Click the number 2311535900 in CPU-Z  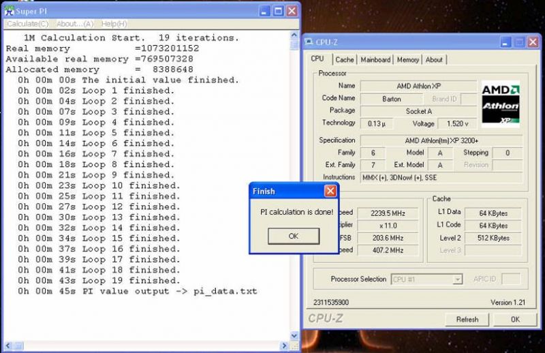pyautogui.click(x=331, y=302)
